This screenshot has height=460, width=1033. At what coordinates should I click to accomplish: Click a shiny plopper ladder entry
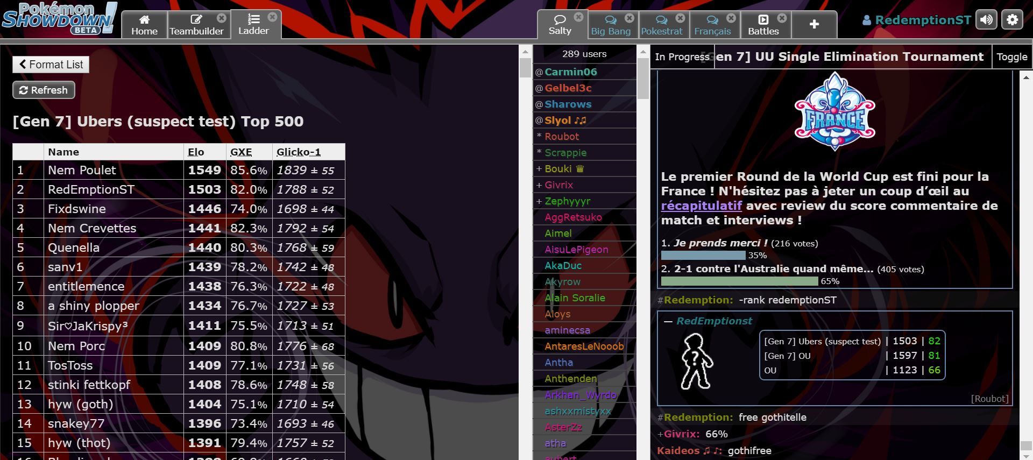94,306
